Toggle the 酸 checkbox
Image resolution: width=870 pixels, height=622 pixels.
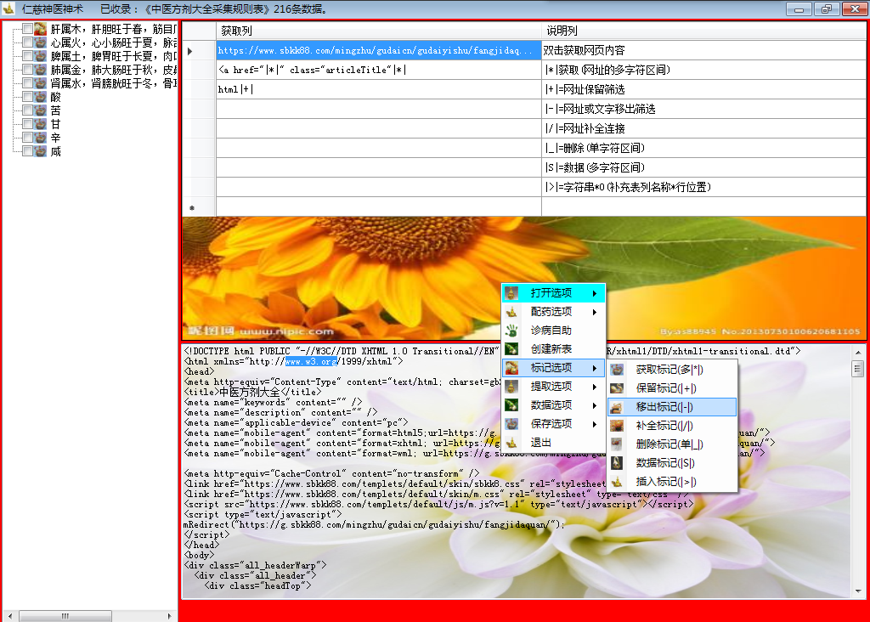(26, 97)
